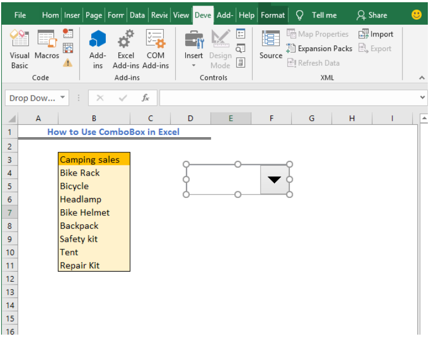The image size is (429, 338).
Task: Click the Macro Security warning icon
Action: [x=68, y=62]
